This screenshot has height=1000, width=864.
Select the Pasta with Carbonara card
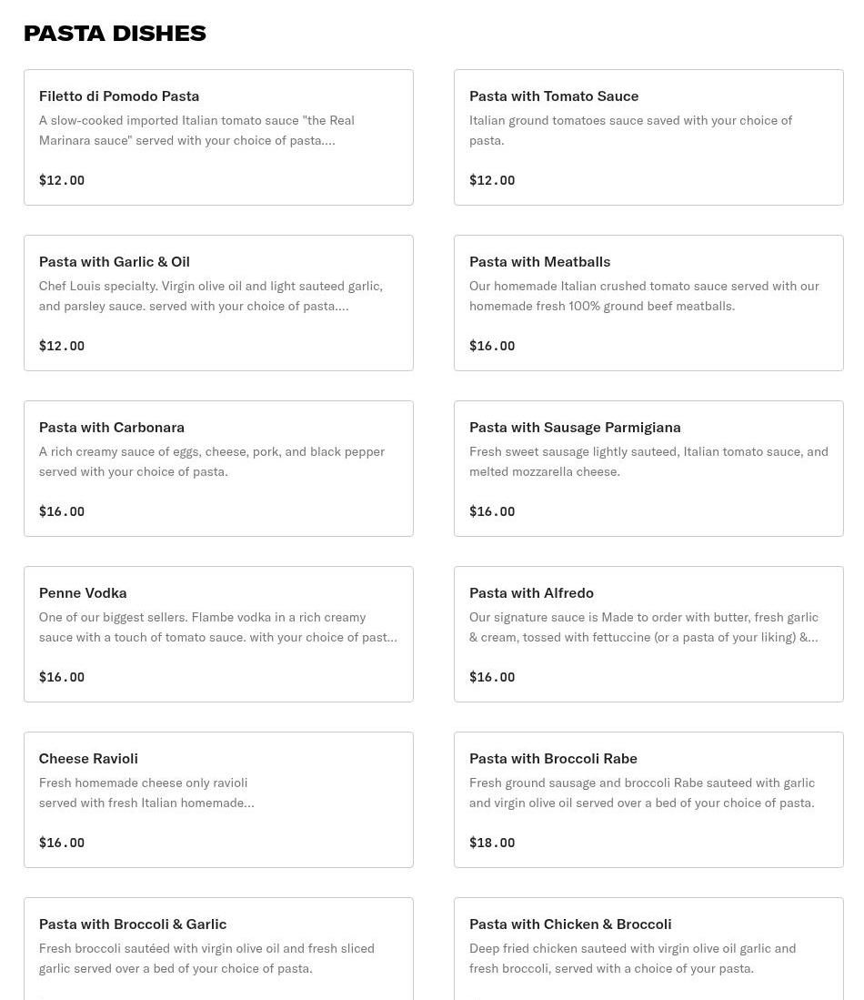[218, 469]
